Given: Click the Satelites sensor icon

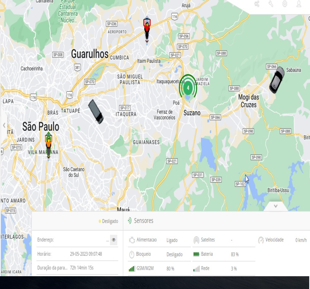Looking at the screenshot, I should tap(196, 240).
